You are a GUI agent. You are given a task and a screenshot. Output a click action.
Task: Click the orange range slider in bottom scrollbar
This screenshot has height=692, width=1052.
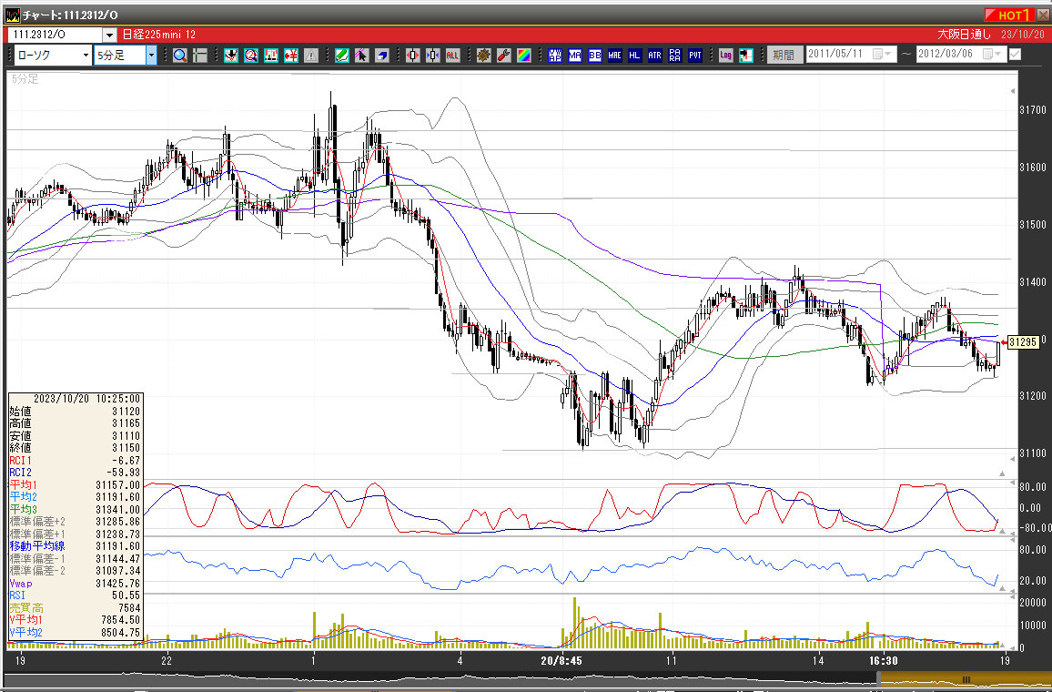[965, 679]
